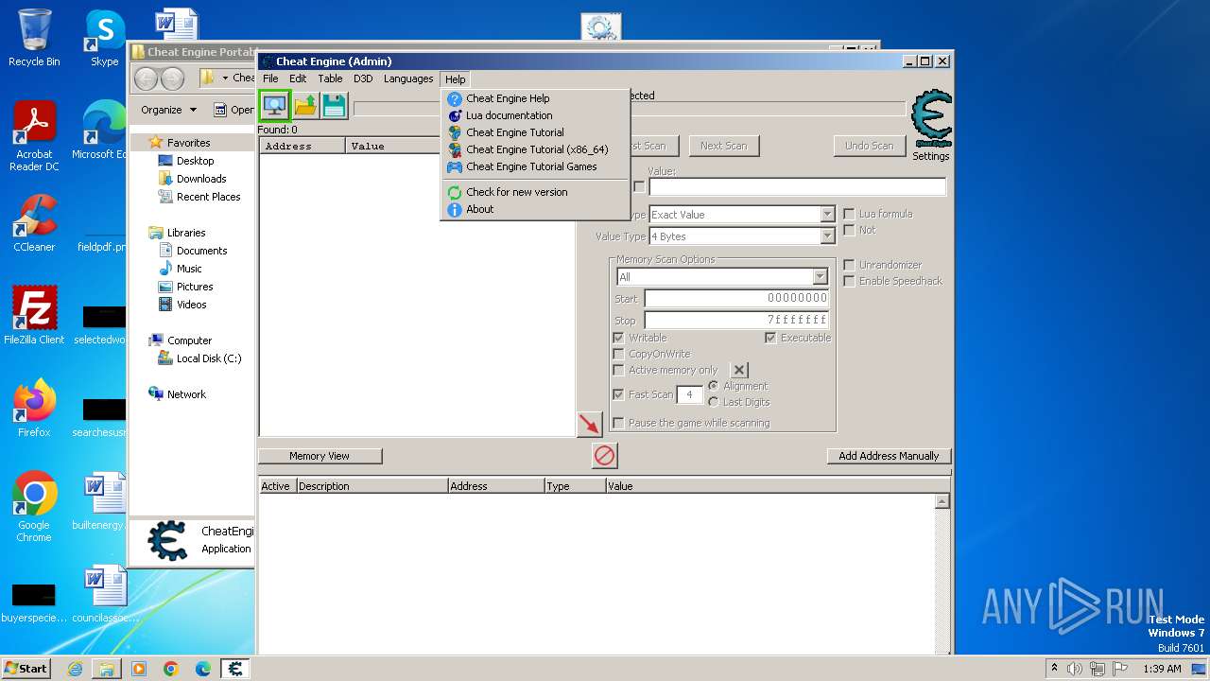Expand the All memory region dropdown
The image size is (1210, 681).
[x=820, y=277]
